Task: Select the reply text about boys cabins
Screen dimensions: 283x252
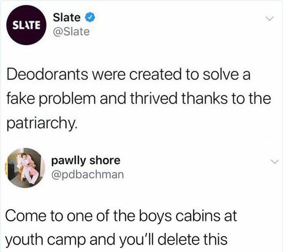Action: pos(121,228)
